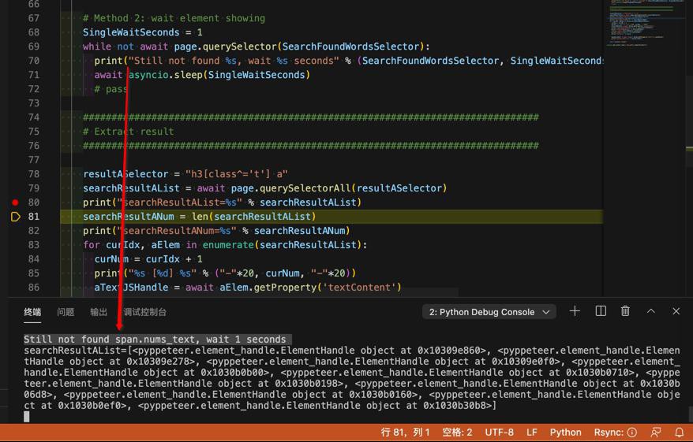This screenshot has width=693, height=442.
Task: Remove the red breakpoint on line 80
Action: [x=15, y=202]
